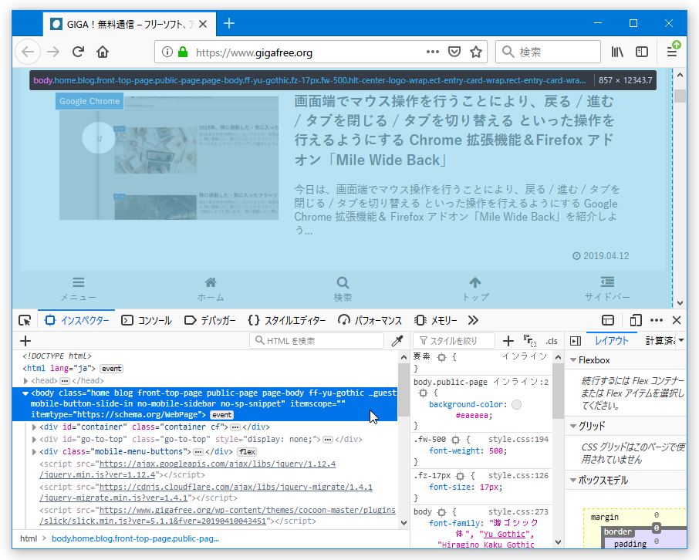Screen dimensions: 699x560
Task: Switch to the パフォーマンス tab
Action: pos(370,320)
